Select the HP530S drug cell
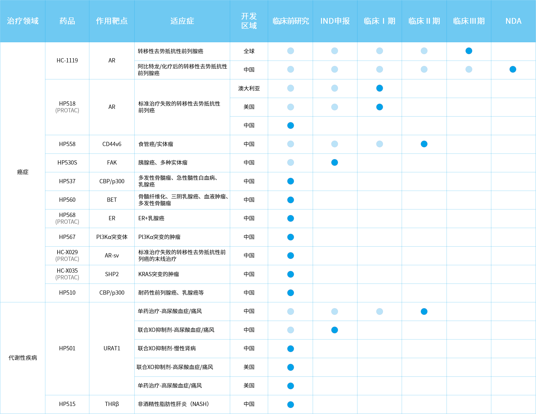The image size is (536, 414). [x=67, y=163]
